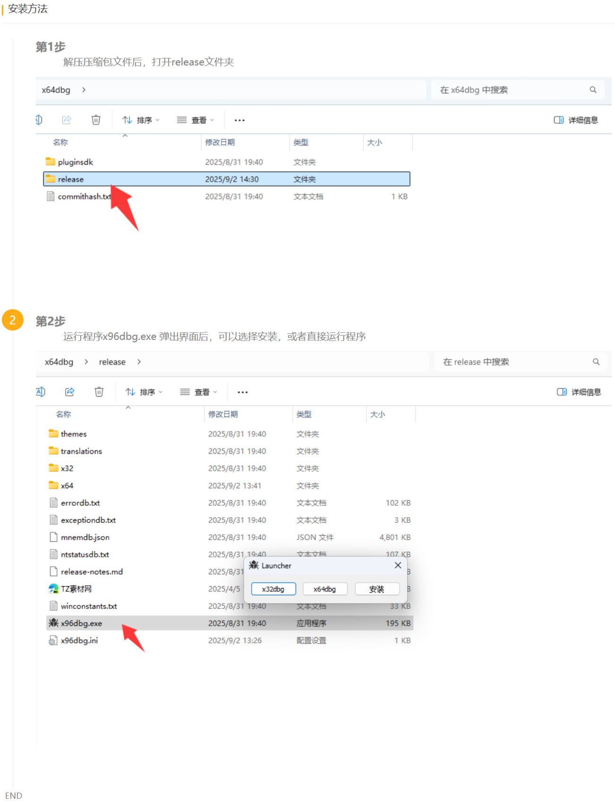Viewport: 615px width, 803px height.
Task: Open the three-dots more menu in the lower toolbar
Action: tap(242, 392)
